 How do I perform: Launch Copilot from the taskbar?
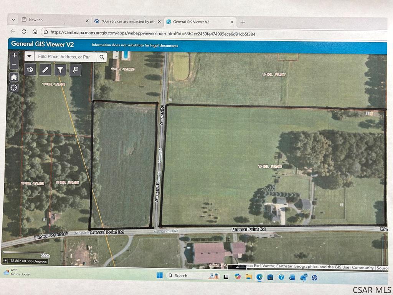coord(237,277)
